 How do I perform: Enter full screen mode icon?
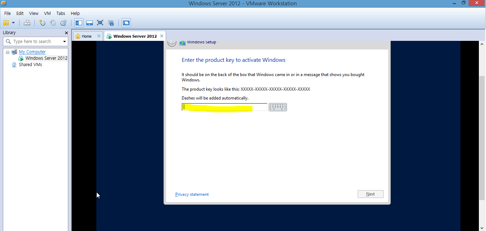(x=100, y=23)
